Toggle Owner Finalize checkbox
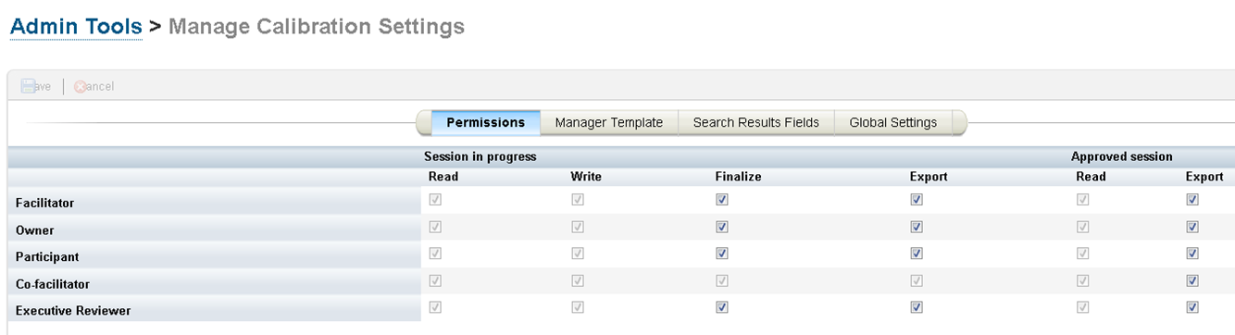 pos(721,227)
